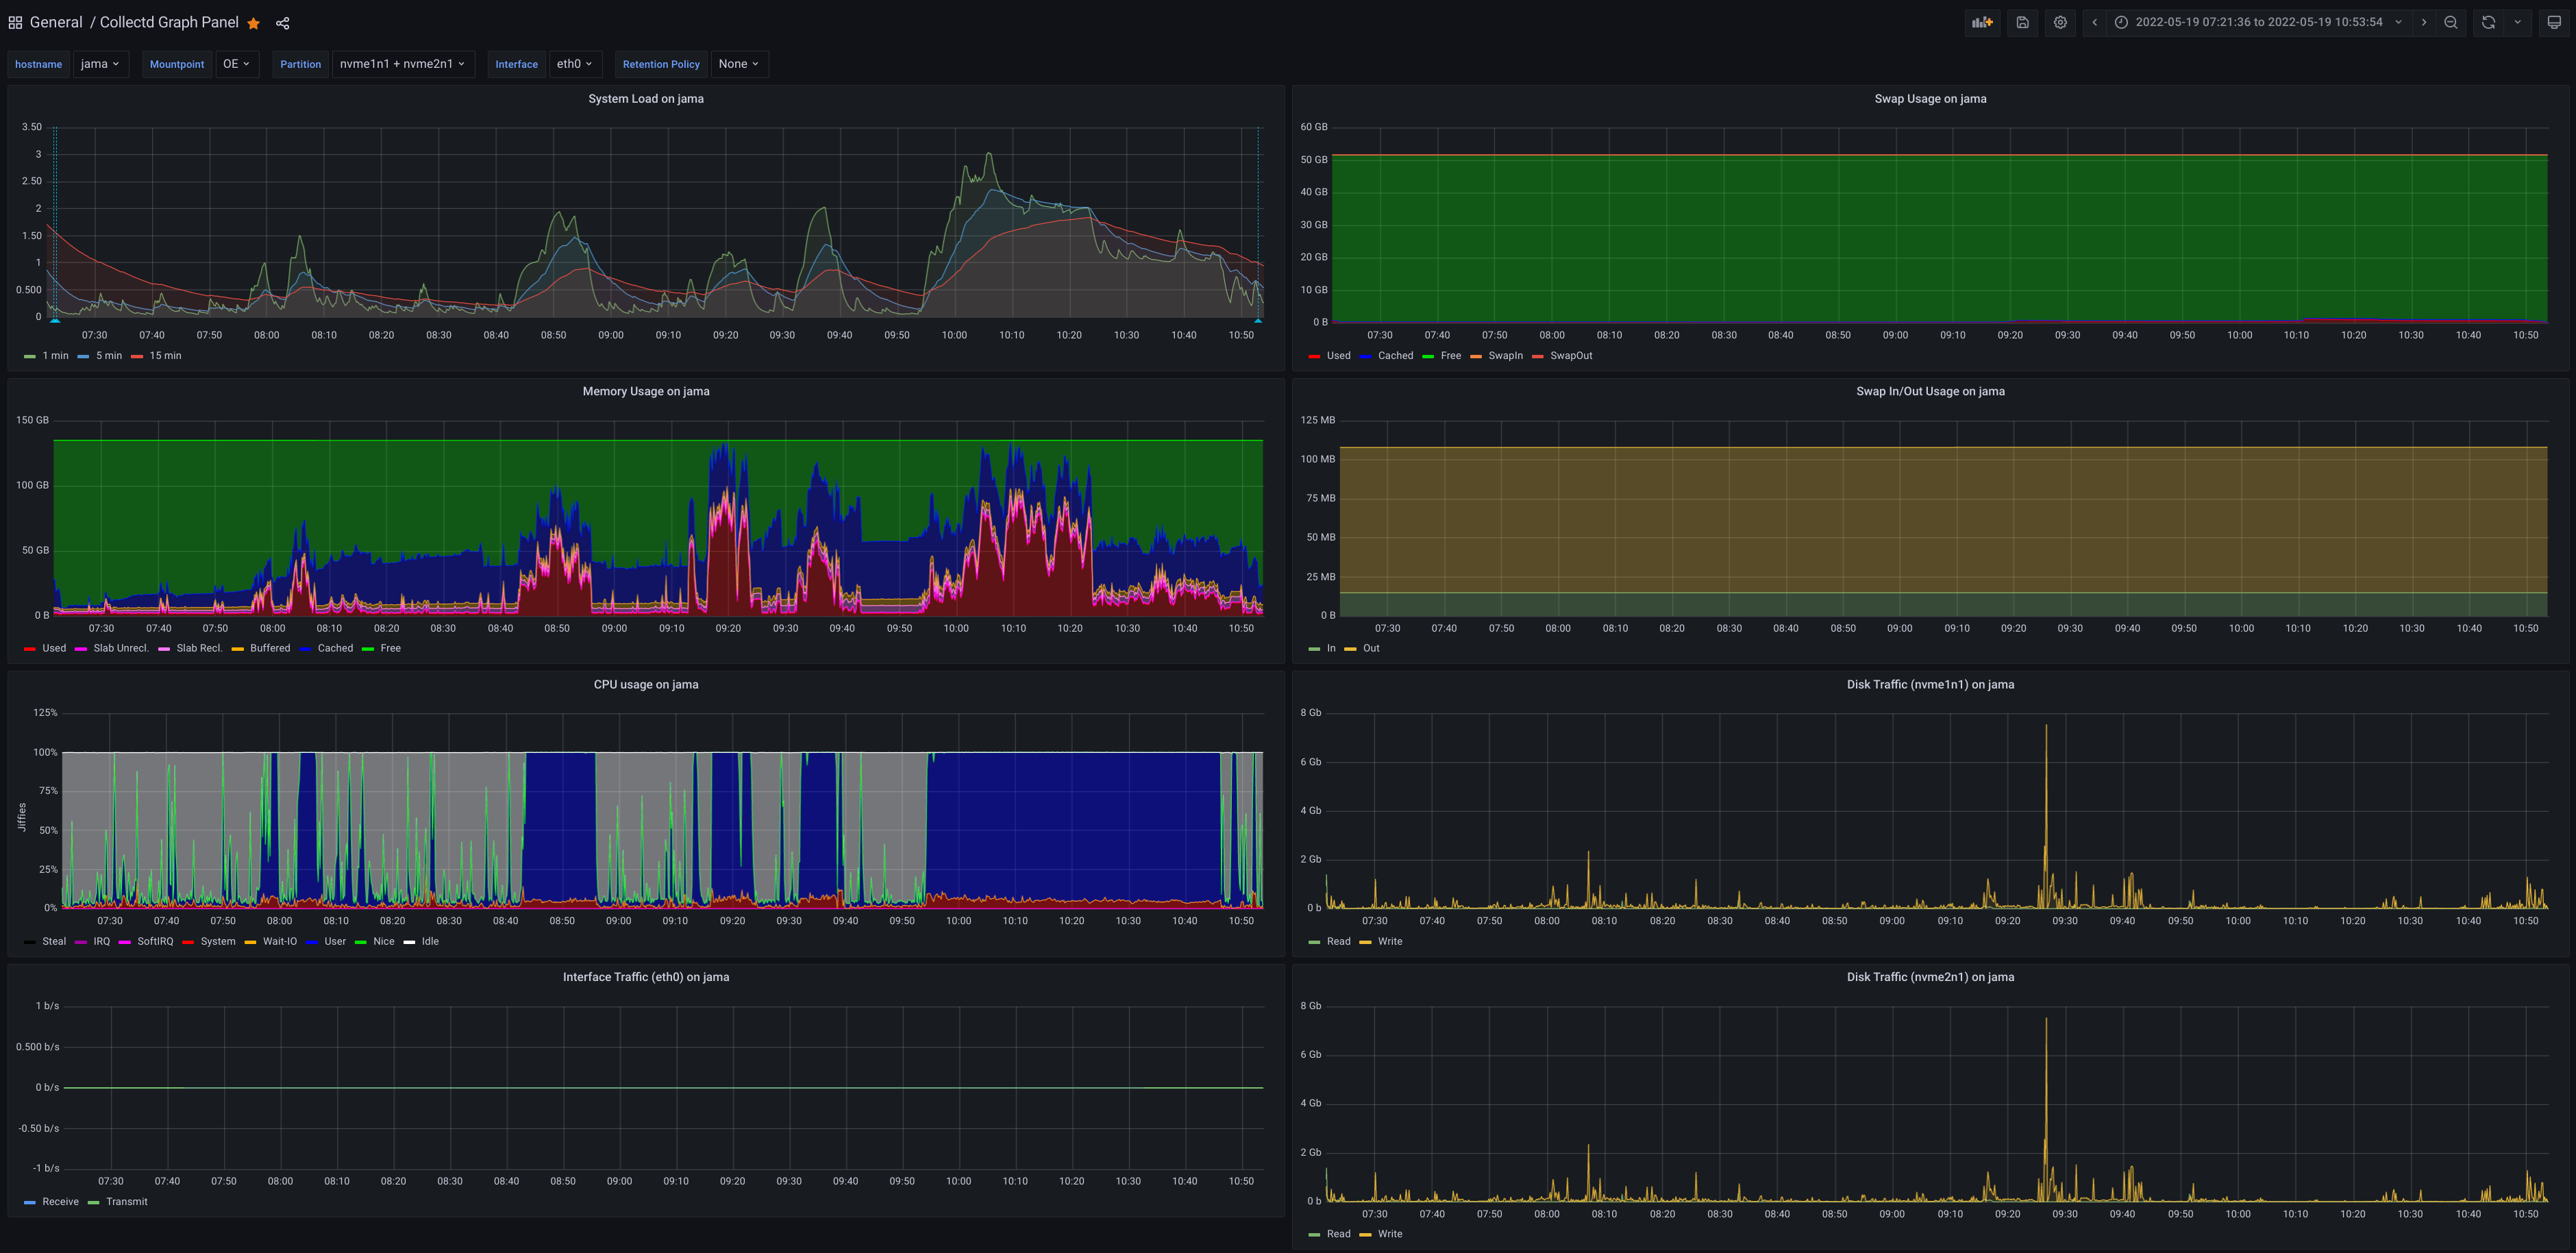Share the dashboard via share icon
2576x1253 pixels.
[283, 23]
